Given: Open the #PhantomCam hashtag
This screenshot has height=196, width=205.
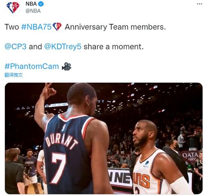Looking at the screenshot, I should (32, 66).
